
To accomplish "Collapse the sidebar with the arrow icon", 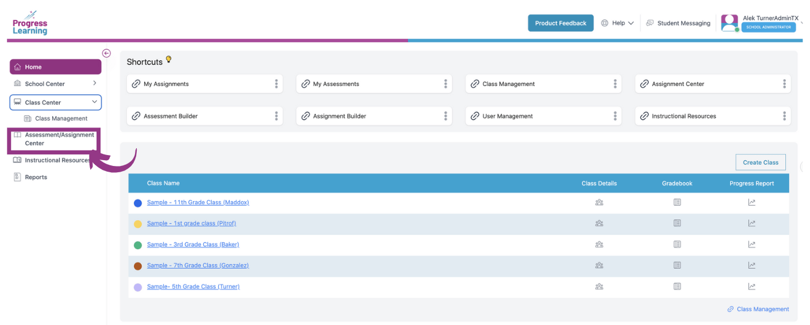I will pyautogui.click(x=106, y=53).
